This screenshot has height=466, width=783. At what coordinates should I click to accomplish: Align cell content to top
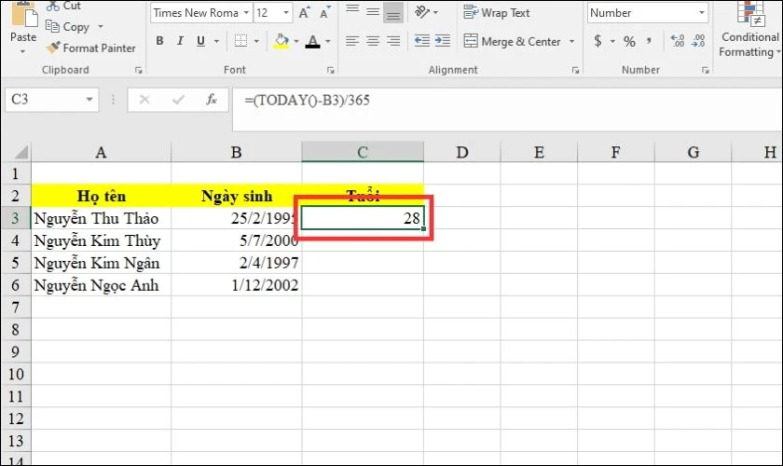[352, 10]
